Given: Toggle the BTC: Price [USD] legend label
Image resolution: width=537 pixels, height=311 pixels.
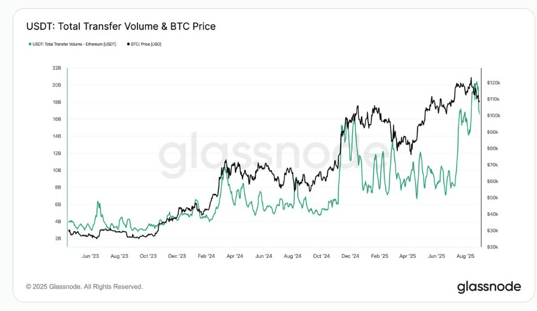Looking at the screenshot, I should tap(146, 44).
